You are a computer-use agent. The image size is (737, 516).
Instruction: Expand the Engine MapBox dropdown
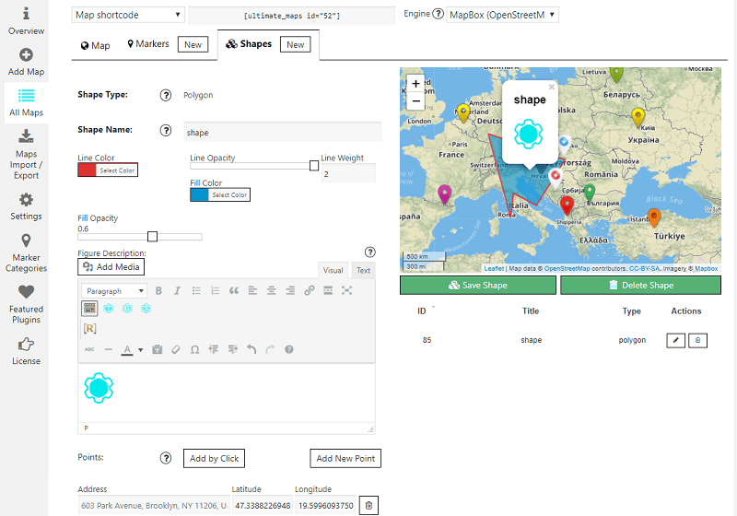point(502,15)
